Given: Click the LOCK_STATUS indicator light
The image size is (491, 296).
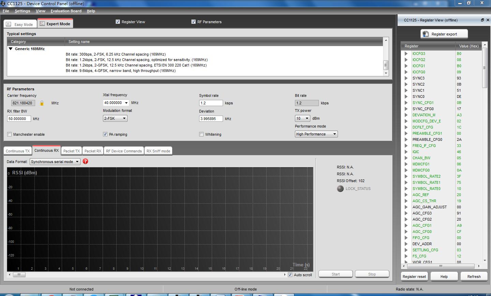Looking at the screenshot, I should [340, 189].
